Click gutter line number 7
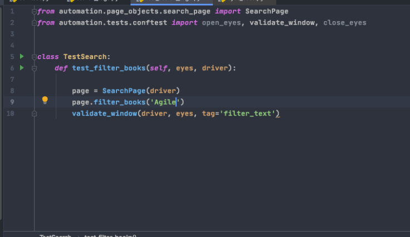 tap(12, 80)
